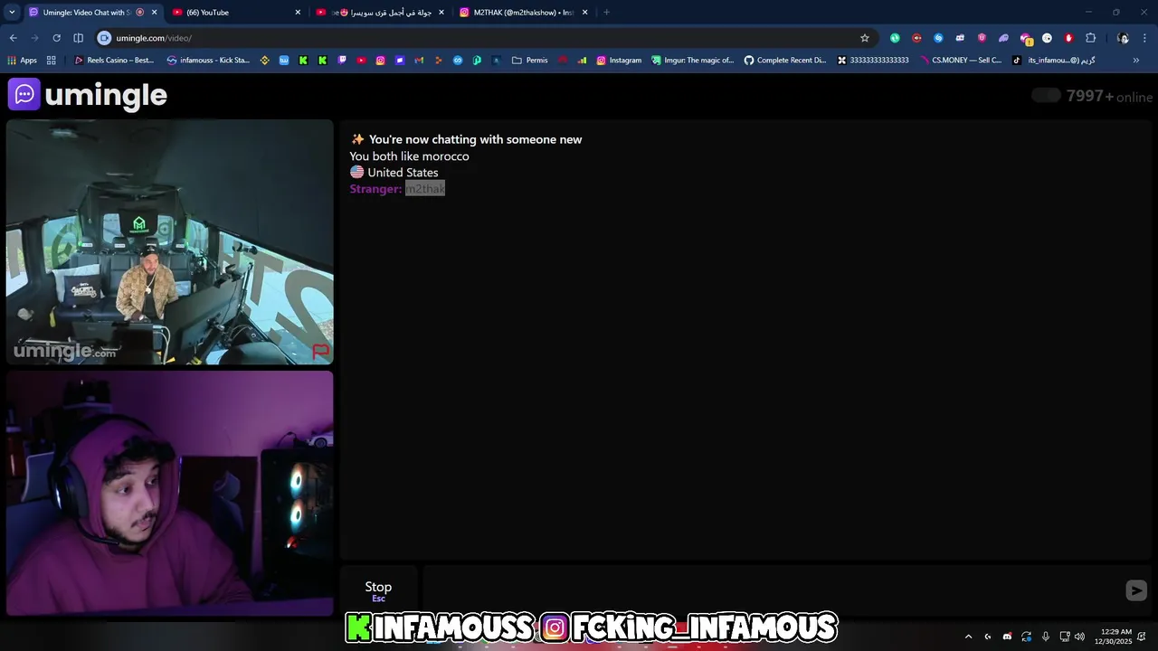This screenshot has width=1158, height=651.
Task: Click the 'United States' country label
Action: click(x=403, y=172)
